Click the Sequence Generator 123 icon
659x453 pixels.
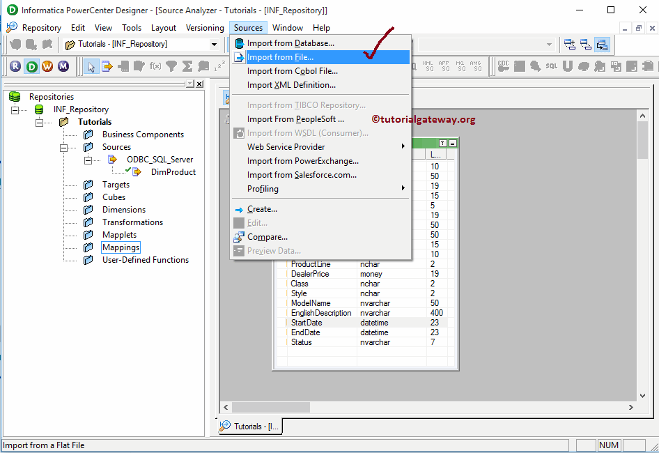[219, 66]
